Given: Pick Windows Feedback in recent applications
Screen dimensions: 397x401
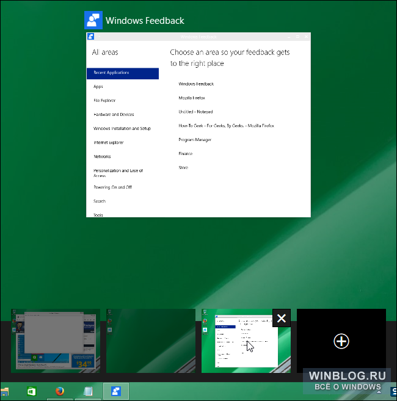Looking at the screenshot, I should [196, 84].
